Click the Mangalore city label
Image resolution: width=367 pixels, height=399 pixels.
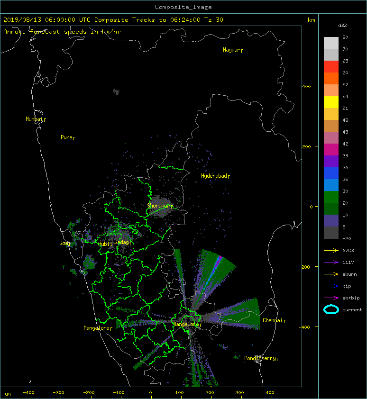point(97,328)
